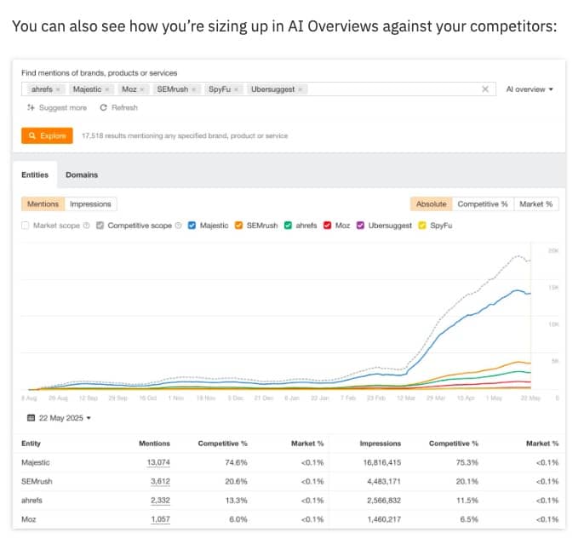
Task: Enable the Market scope checkbox
Action: [x=26, y=226]
